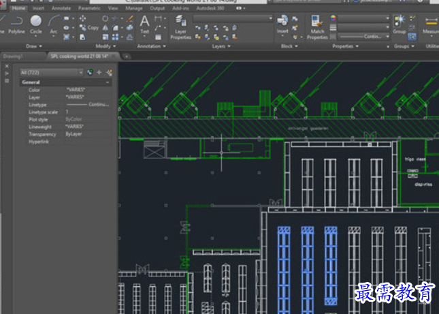Select the Mirror tool icon

[105, 28]
